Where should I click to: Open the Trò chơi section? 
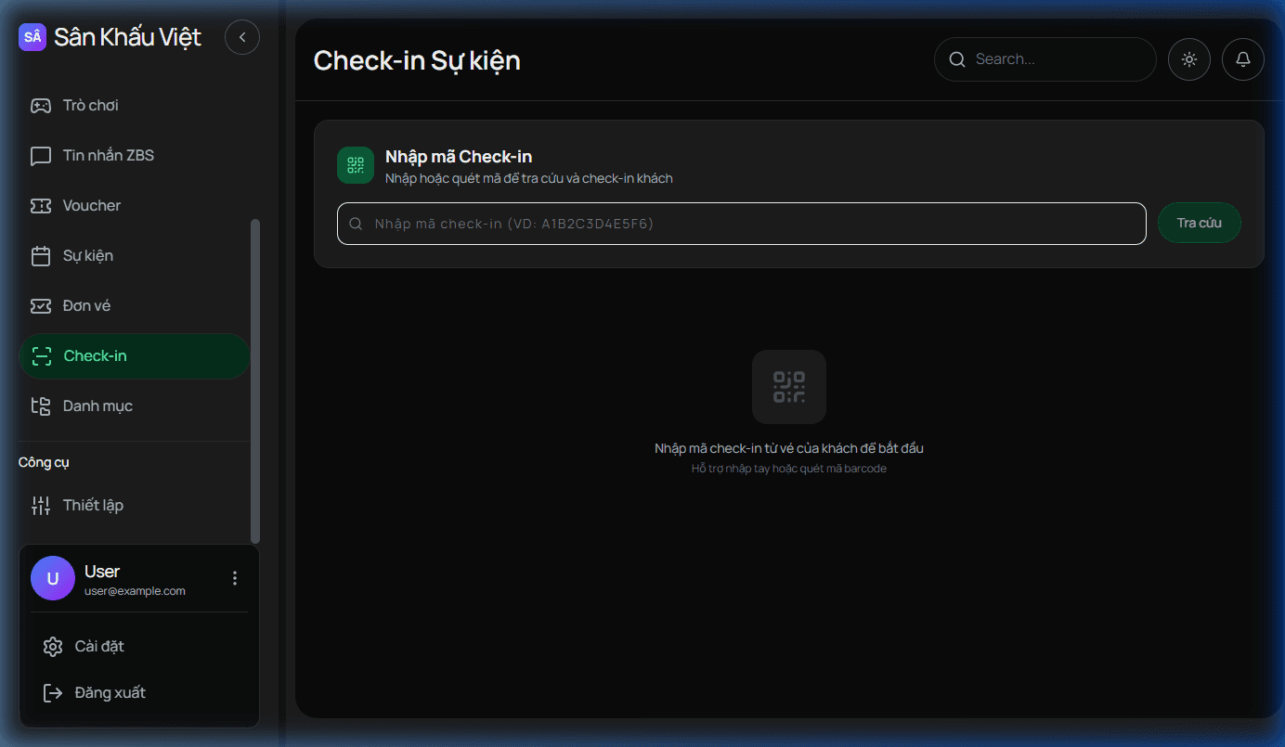coord(40,105)
